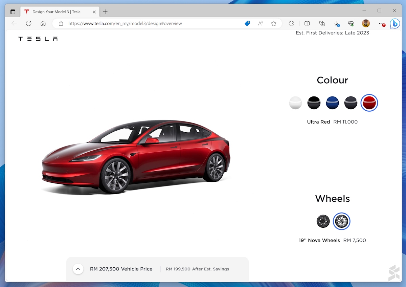Click the shopping price tag icon
Viewport: 406px width, 287px height.
tap(247, 23)
